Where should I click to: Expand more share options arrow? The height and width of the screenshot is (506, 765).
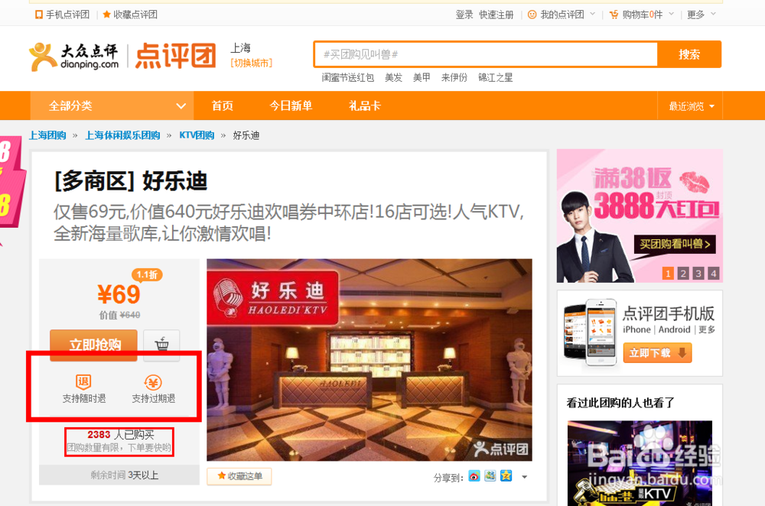pyautogui.click(x=525, y=477)
